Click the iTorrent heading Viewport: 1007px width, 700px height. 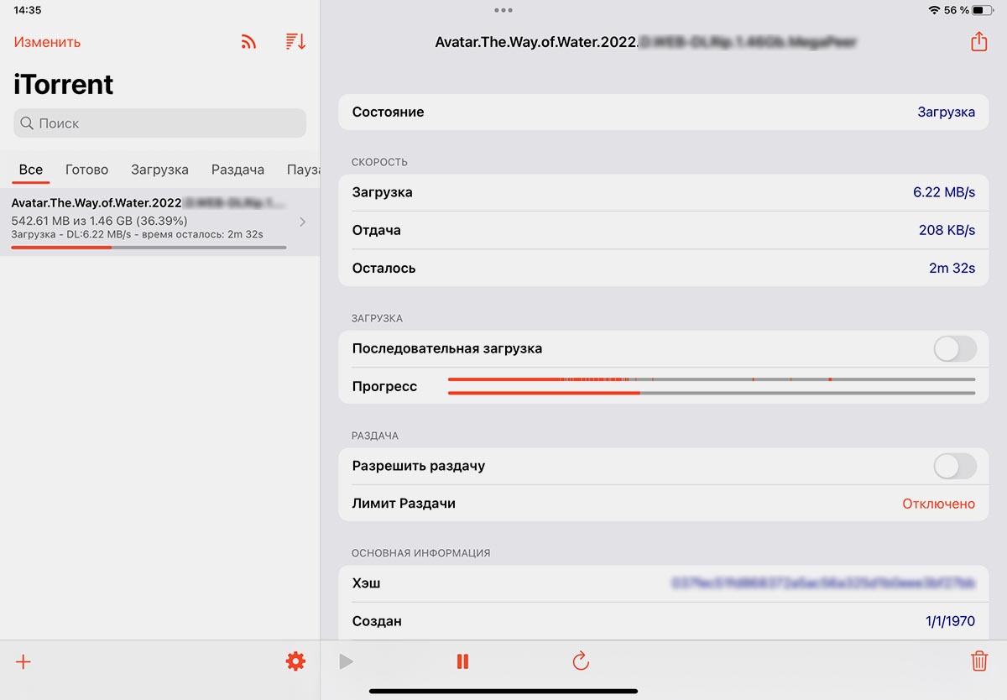point(64,85)
